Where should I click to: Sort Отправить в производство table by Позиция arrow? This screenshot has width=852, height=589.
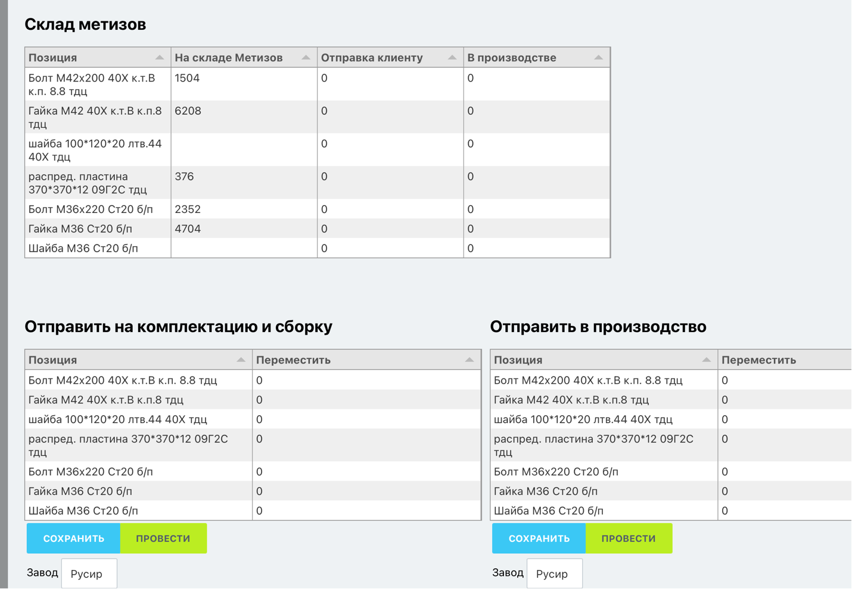[706, 360]
